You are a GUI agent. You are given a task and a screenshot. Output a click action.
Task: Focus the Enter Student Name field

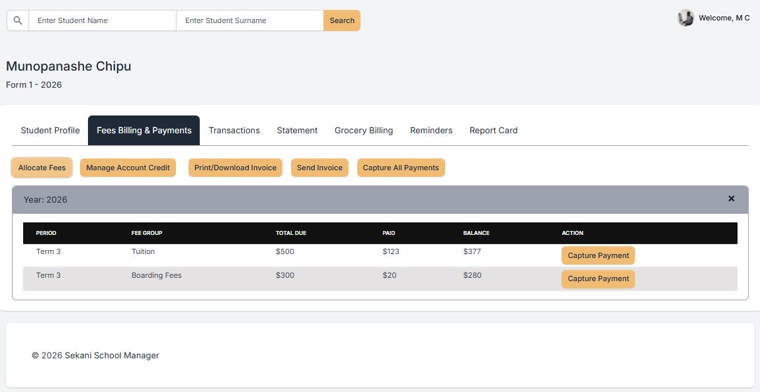(103, 20)
